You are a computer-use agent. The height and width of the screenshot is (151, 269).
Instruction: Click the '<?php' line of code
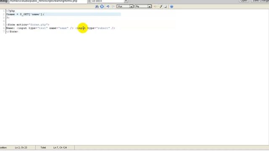[11, 11]
